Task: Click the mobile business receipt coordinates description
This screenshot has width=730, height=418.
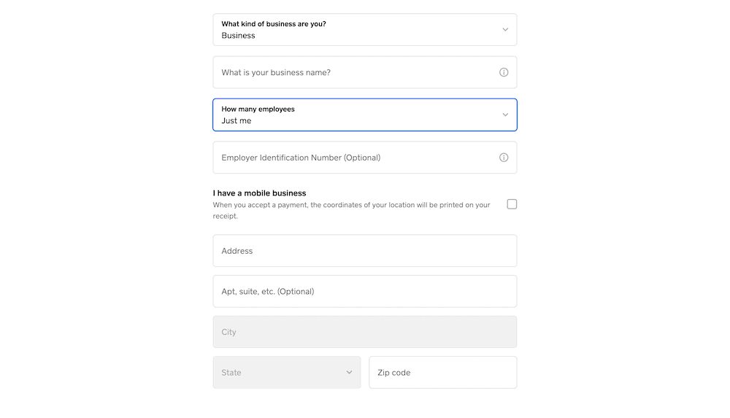Action: coord(352,210)
